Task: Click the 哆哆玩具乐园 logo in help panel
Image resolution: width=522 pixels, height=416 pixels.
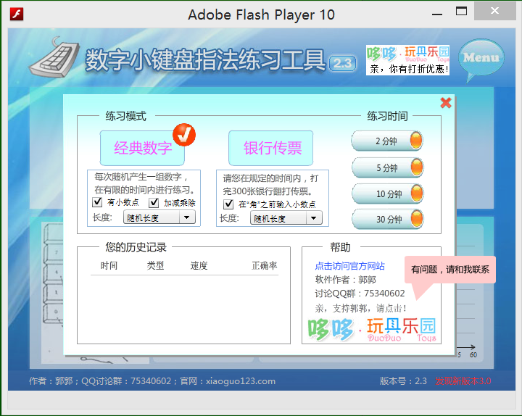Action: (x=372, y=330)
